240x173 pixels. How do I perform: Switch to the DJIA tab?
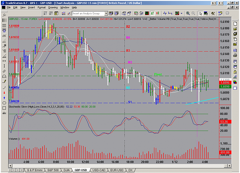(x=66, y=170)
